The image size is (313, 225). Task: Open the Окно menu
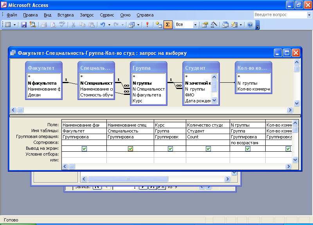coord(125,15)
